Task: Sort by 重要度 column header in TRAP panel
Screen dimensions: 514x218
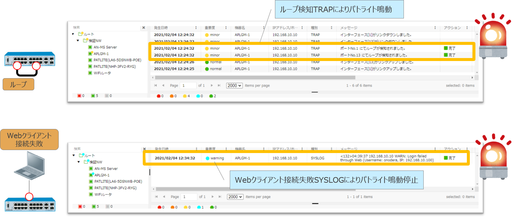Action: (210, 28)
